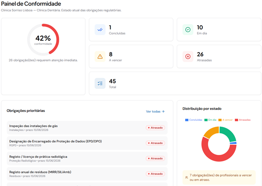Toggle Concluídas blue legend swatch
This screenshot has width=262, height=186.
coord(187,120)
